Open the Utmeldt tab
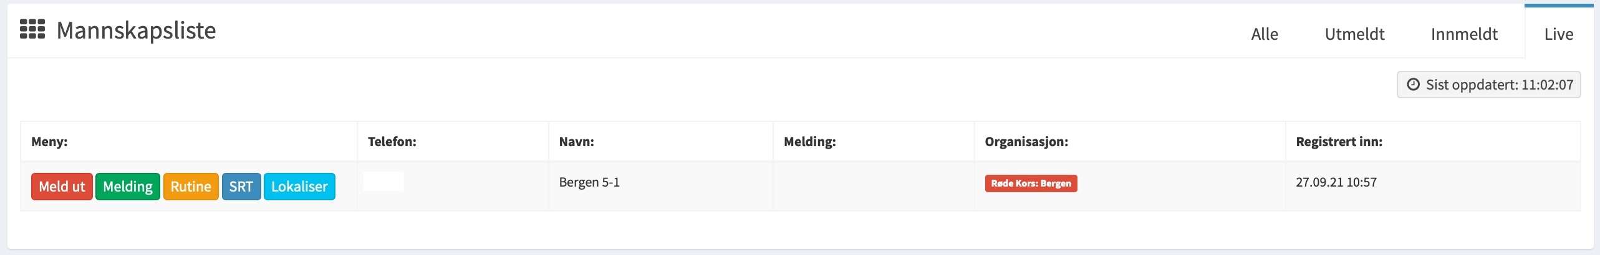The image size is (1600, 255). pyautogui.click(x=1354, y=34)
